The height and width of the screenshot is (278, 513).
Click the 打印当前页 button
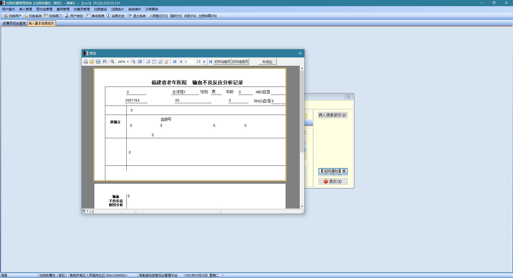click(222, 62)
